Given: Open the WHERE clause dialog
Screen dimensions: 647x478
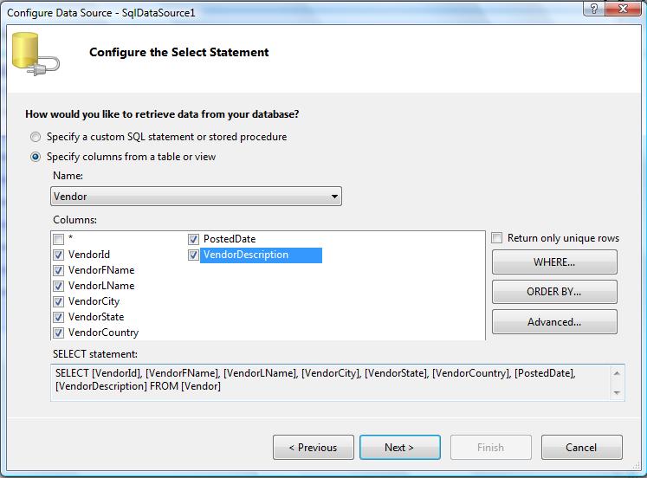Looking at the screenshot, I should tap(554, 262).
